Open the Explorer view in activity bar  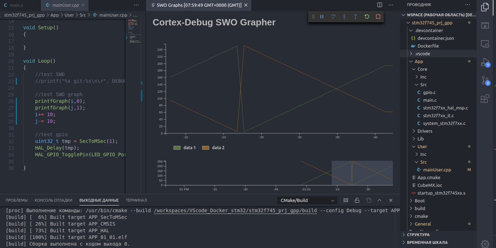pyautogui.click(x=485, y=7)
